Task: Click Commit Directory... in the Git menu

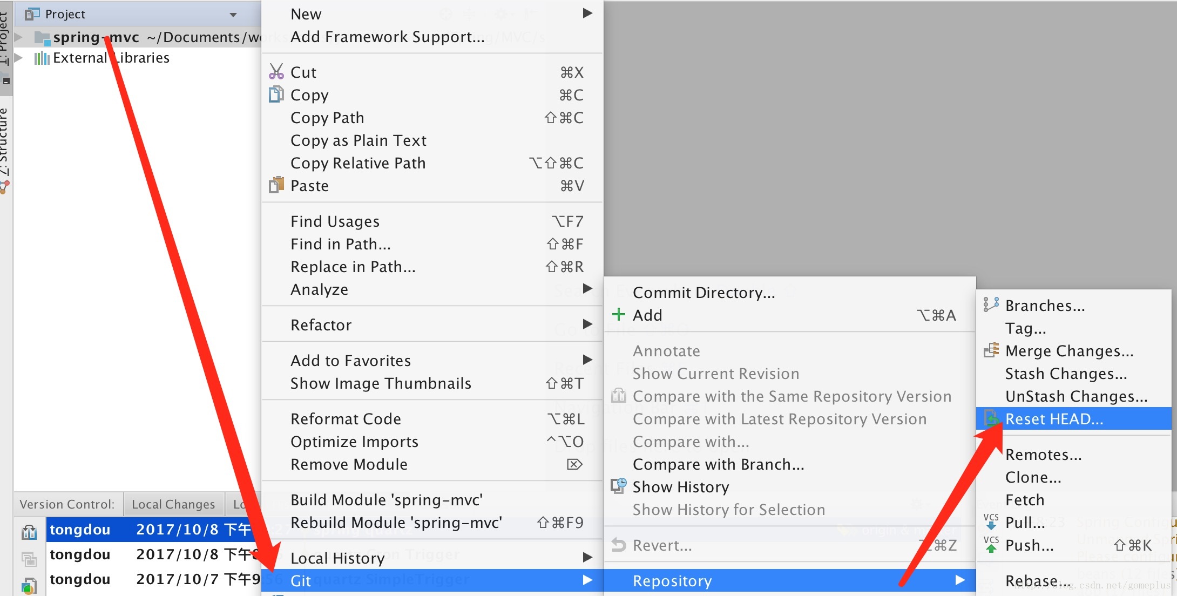Action: [704, 293]
